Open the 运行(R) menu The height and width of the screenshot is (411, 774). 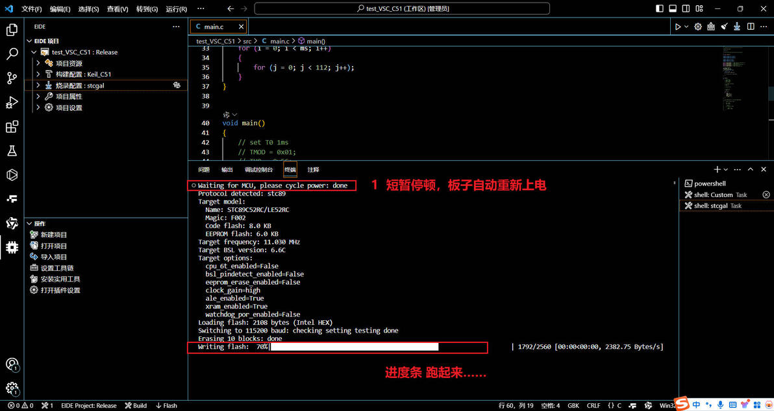coord(176,9)
